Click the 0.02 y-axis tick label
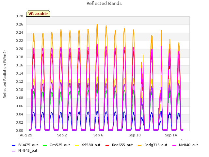209x157 pixels. (20, 122)
